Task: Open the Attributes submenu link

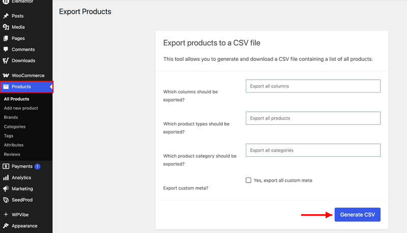Action: tap(14, 145)
